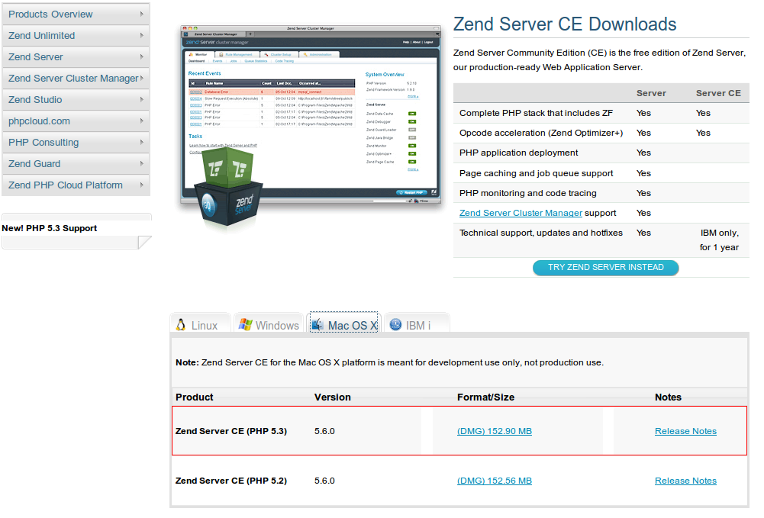Screen dimensions: 764x518
Task: Click the TRY ZEND SERVER INSTEAD button
Action: click(x=605, y=268)
